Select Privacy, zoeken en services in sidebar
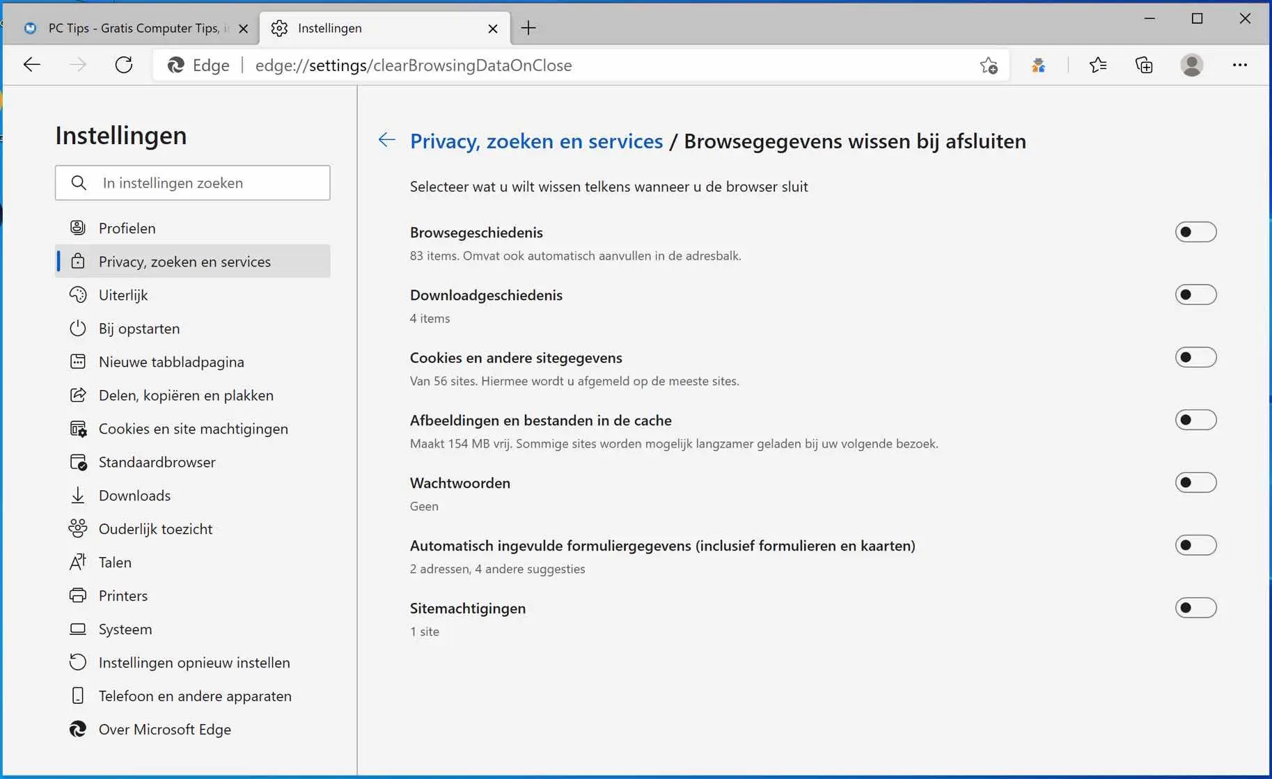1272x779 pixels. [193, 261]
